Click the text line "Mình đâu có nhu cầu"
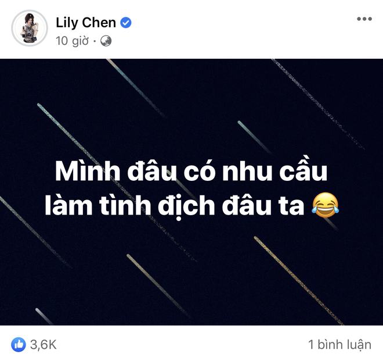Viewport: 383px width, 357px height. click(x=191, y=170)
